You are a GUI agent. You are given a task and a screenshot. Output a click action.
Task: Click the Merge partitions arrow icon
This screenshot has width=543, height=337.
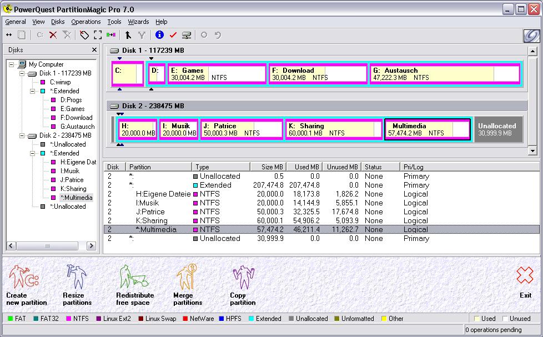[128, 35]
